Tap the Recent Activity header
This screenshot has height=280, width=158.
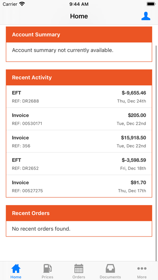79,78
